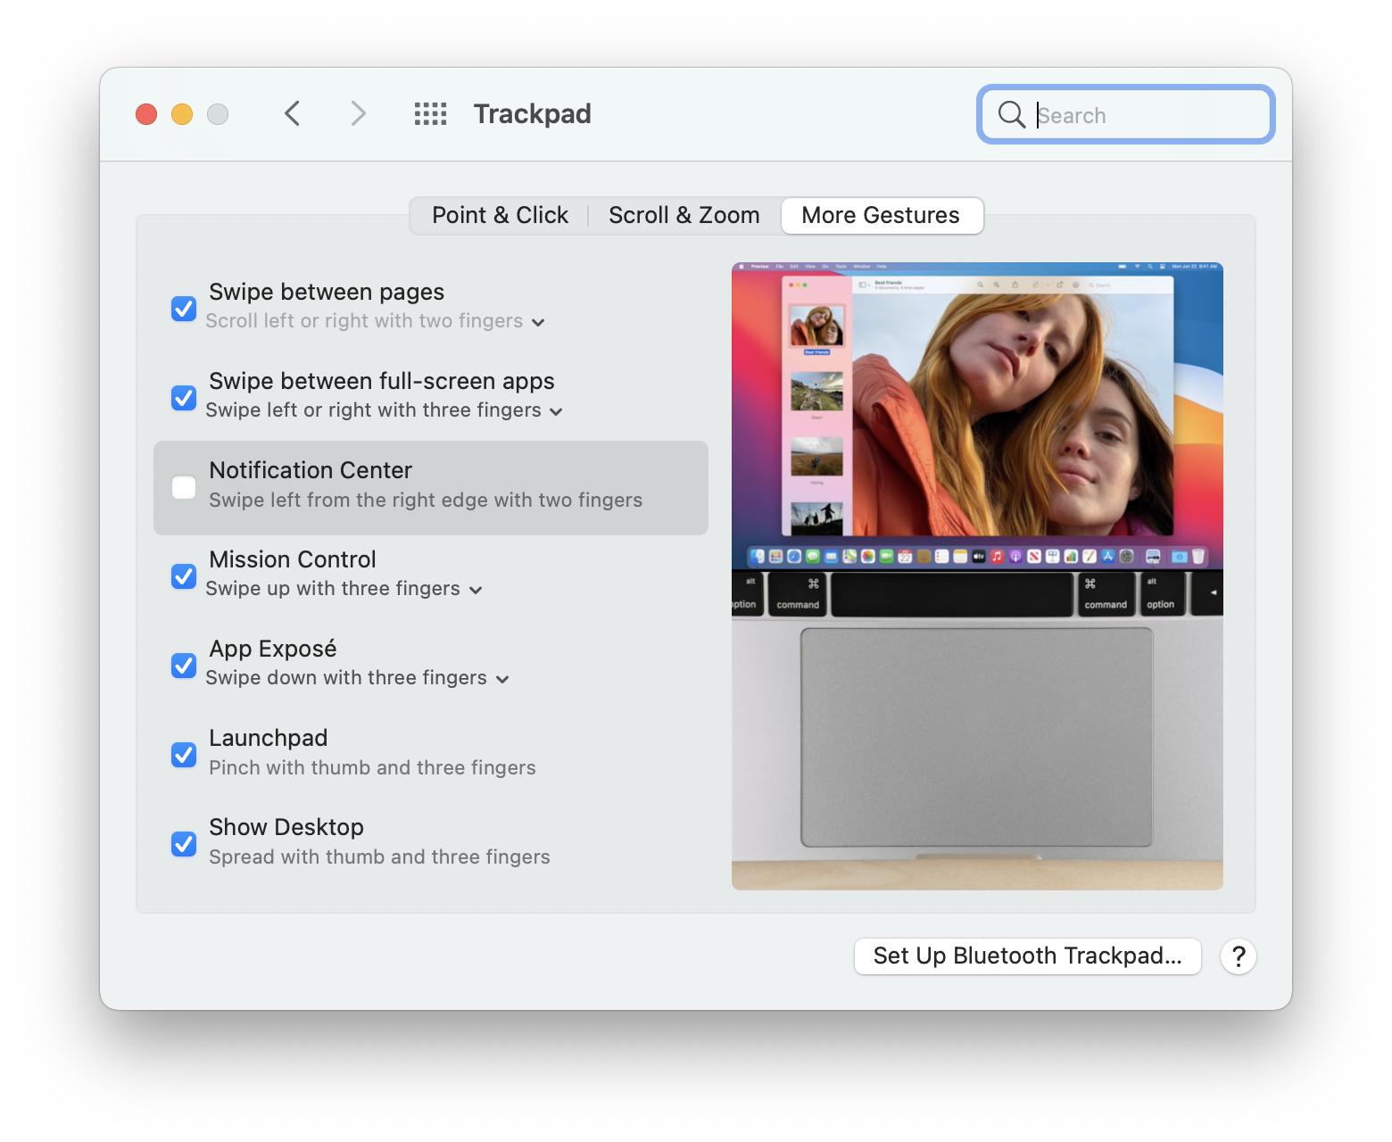Viewport: 1392px width, 1142px height.
Task: Click the 'Swipe between full-screen apps' label
Action: [382, 381]
